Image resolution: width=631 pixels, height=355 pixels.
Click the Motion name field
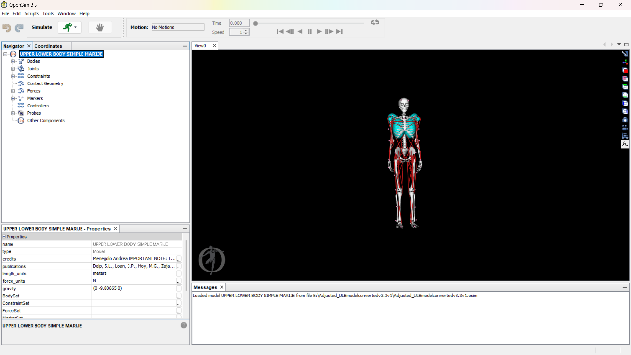[x=178, y=27]
